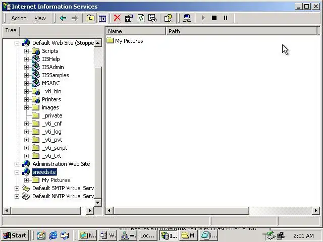Image resolution: width=323 pixels, height=242 pixels.
Task: Click the Name column header
Action: [136, 31]
